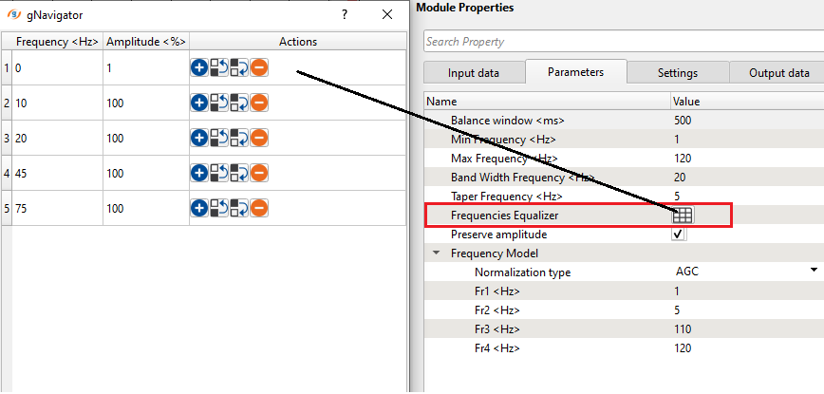The width and height of the screenshot is (824, 394).
Task: Click the move up icon in row 2
Action: 219,103
